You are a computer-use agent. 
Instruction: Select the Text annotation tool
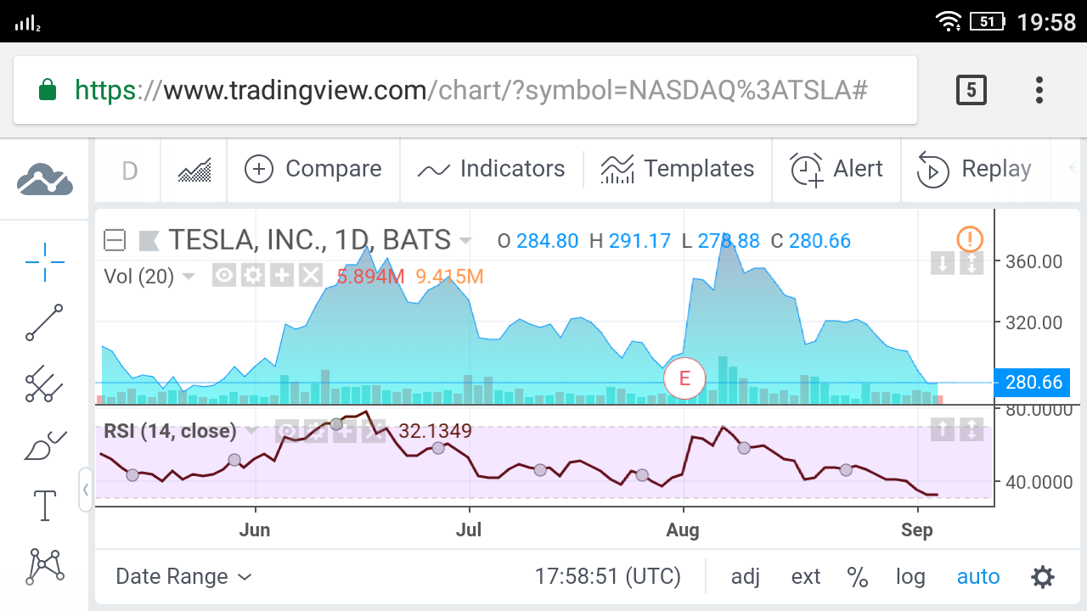pyautogui.click(x=44, y=506)
